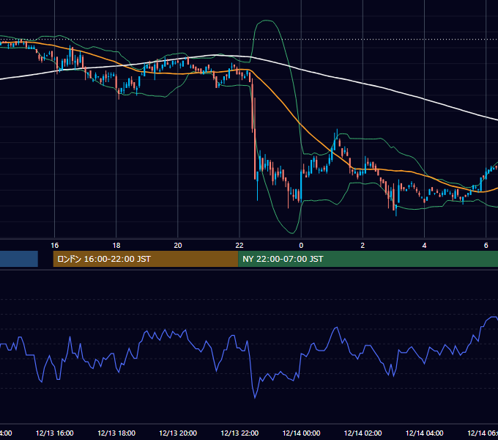Click the 4 hour label on price chart axis
This screenshot has width=498, height=440.
pos(424,246)
